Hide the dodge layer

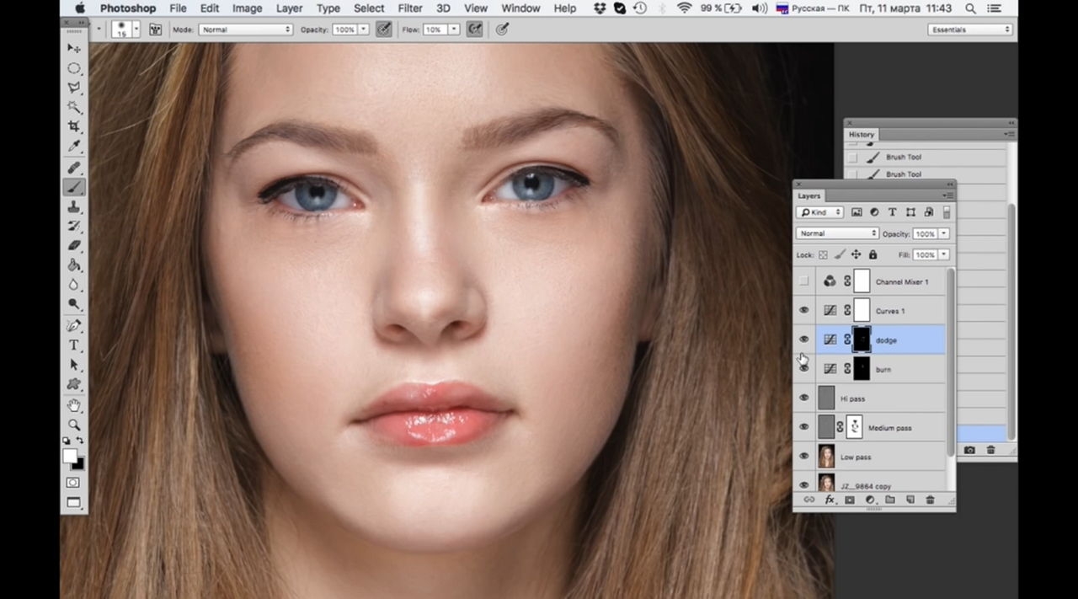pos(803,340)
